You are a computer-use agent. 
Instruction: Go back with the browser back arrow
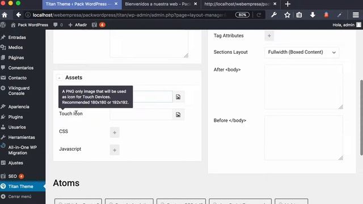click(x=19, y=15)
